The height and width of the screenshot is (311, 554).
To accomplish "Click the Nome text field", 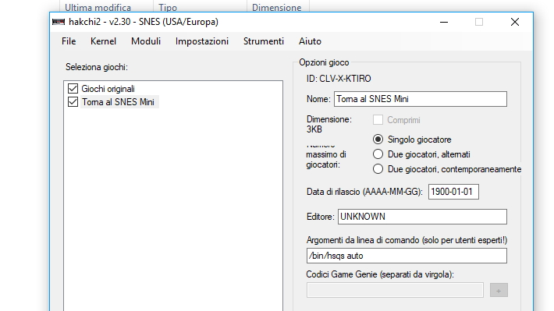I will 421,99.
